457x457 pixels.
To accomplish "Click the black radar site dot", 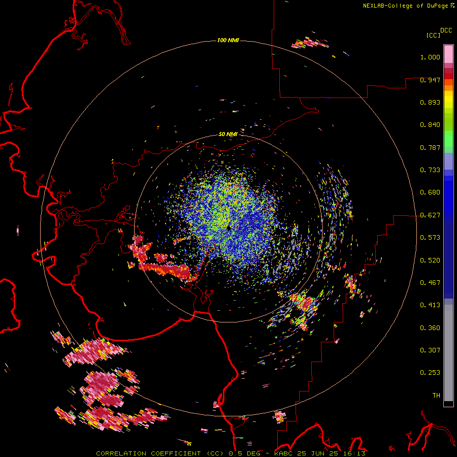I will pyautogui.click(x=229, y=228).
